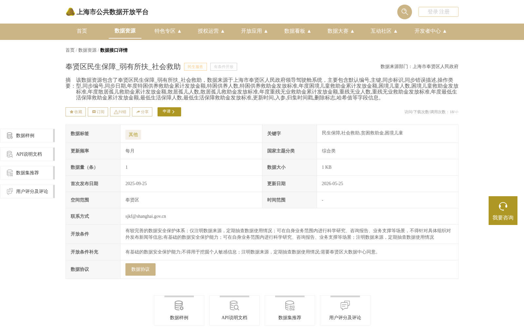
Task: Click 数据资源 breadcrumb link
Action: (87, 50)
